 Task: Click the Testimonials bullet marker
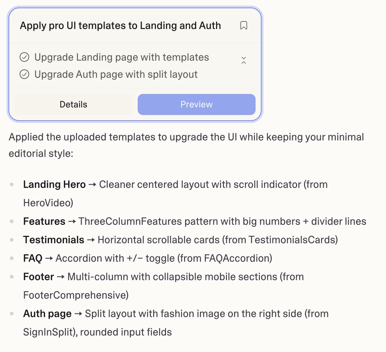13,240
